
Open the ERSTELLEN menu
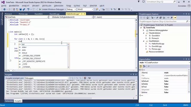[47, 6]
